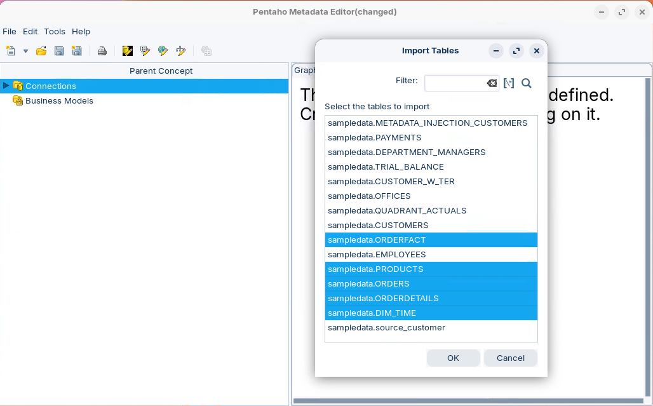Click the regex wildcard icon beside Filter
The height and width of the screenshot is (406, 653).
point(509,83)
